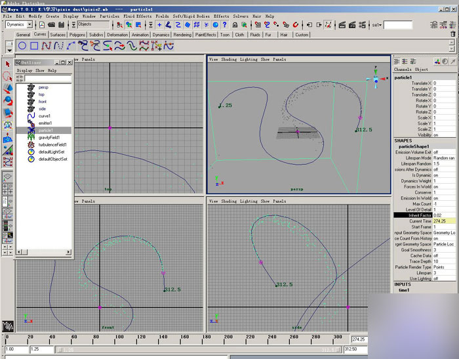The image size is (459, 359).
Task: Pick the Rotate tool in toolbox
Action: [7, 100]
